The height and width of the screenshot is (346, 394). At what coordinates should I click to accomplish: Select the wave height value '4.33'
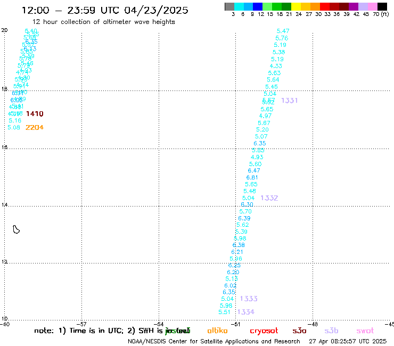(276, 66)
